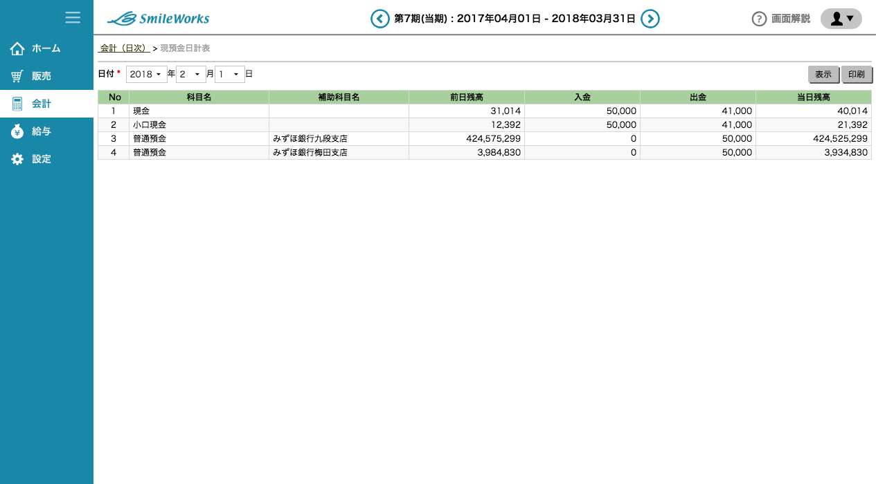Open the year dropdown showing 2018
This screenshot has height=484, width=876.
146,74
